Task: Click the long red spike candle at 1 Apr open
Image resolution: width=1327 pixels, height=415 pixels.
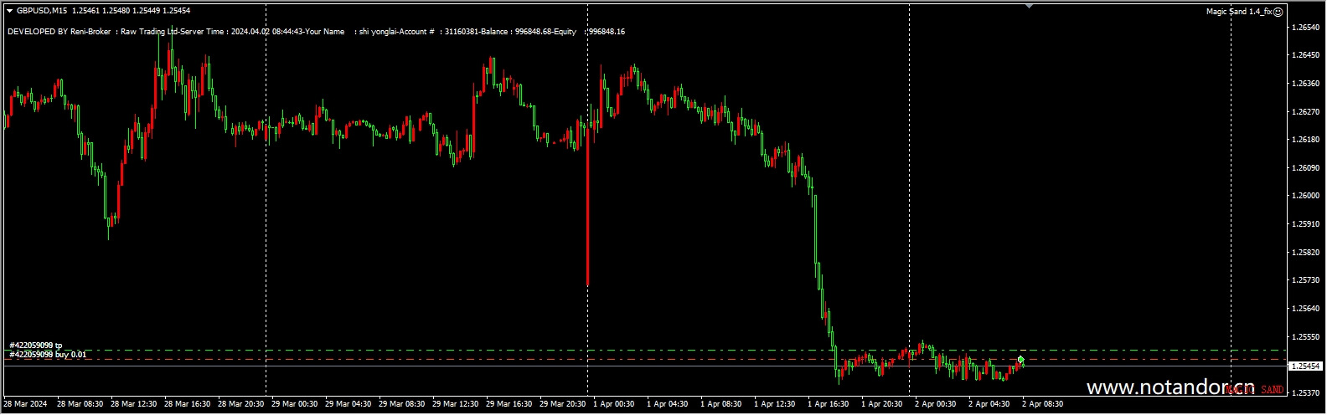Action: pyautogui.click(x=587, y=205)
